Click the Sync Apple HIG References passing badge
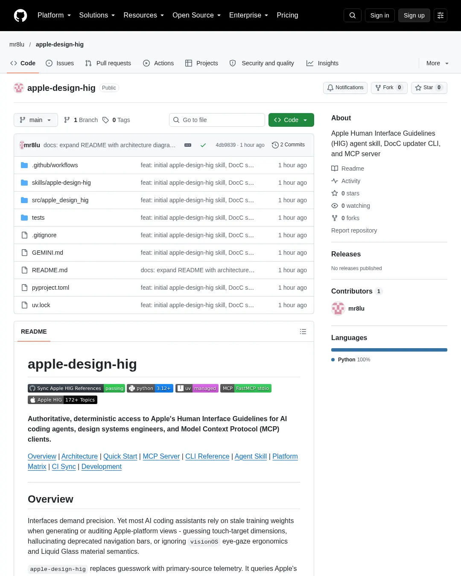 (76, 388)
